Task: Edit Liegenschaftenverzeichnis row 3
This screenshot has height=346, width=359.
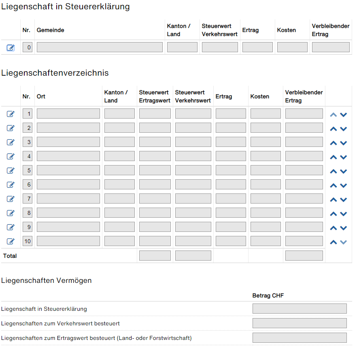Action: [x=11, y=142]
